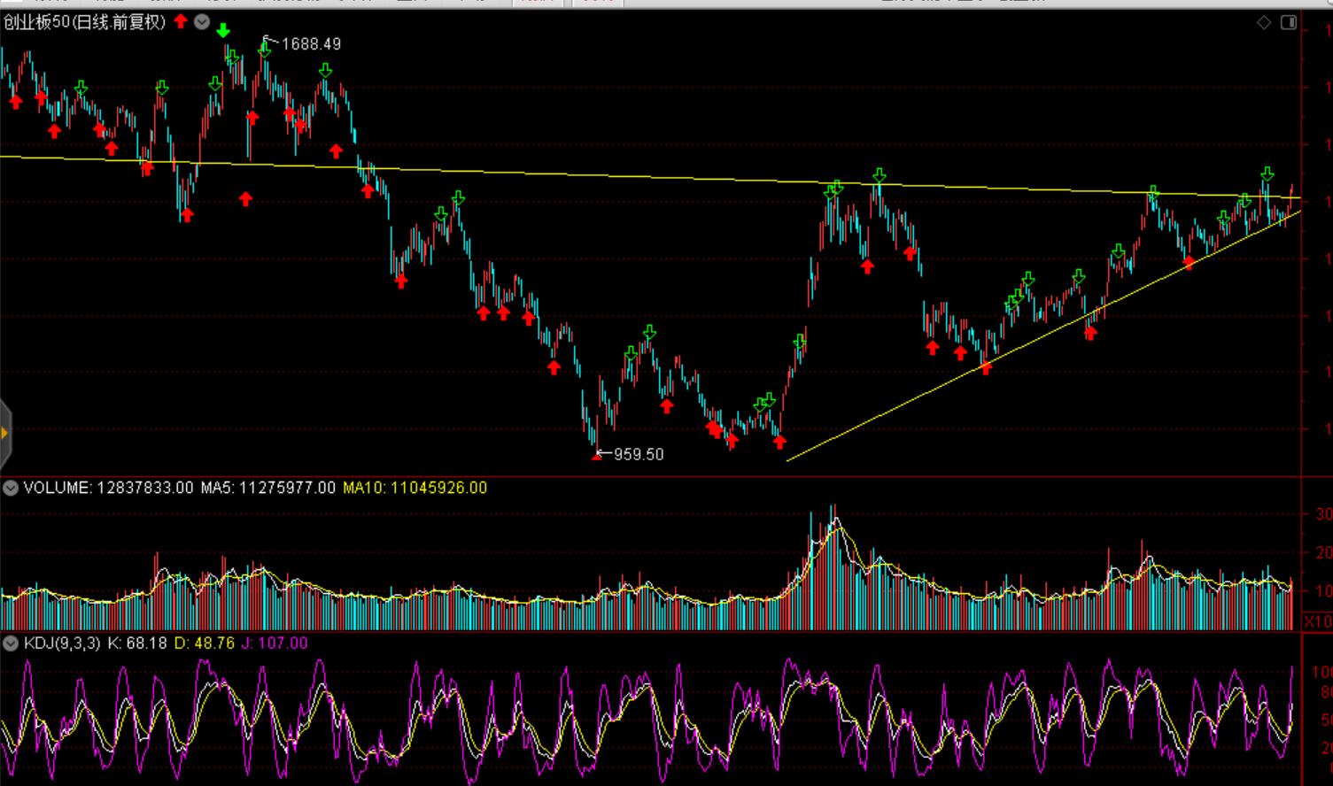The height and width of the screenshot is (786, 1333).
Task: Click the diamond icon at chart top right
Action: click(1264, 22)
